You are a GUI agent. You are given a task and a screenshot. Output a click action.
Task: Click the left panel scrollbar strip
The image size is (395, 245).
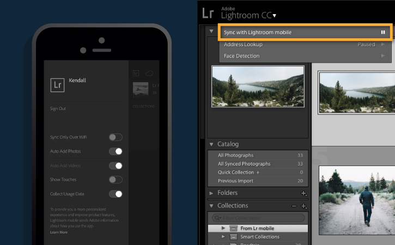[x=202, y=82]
